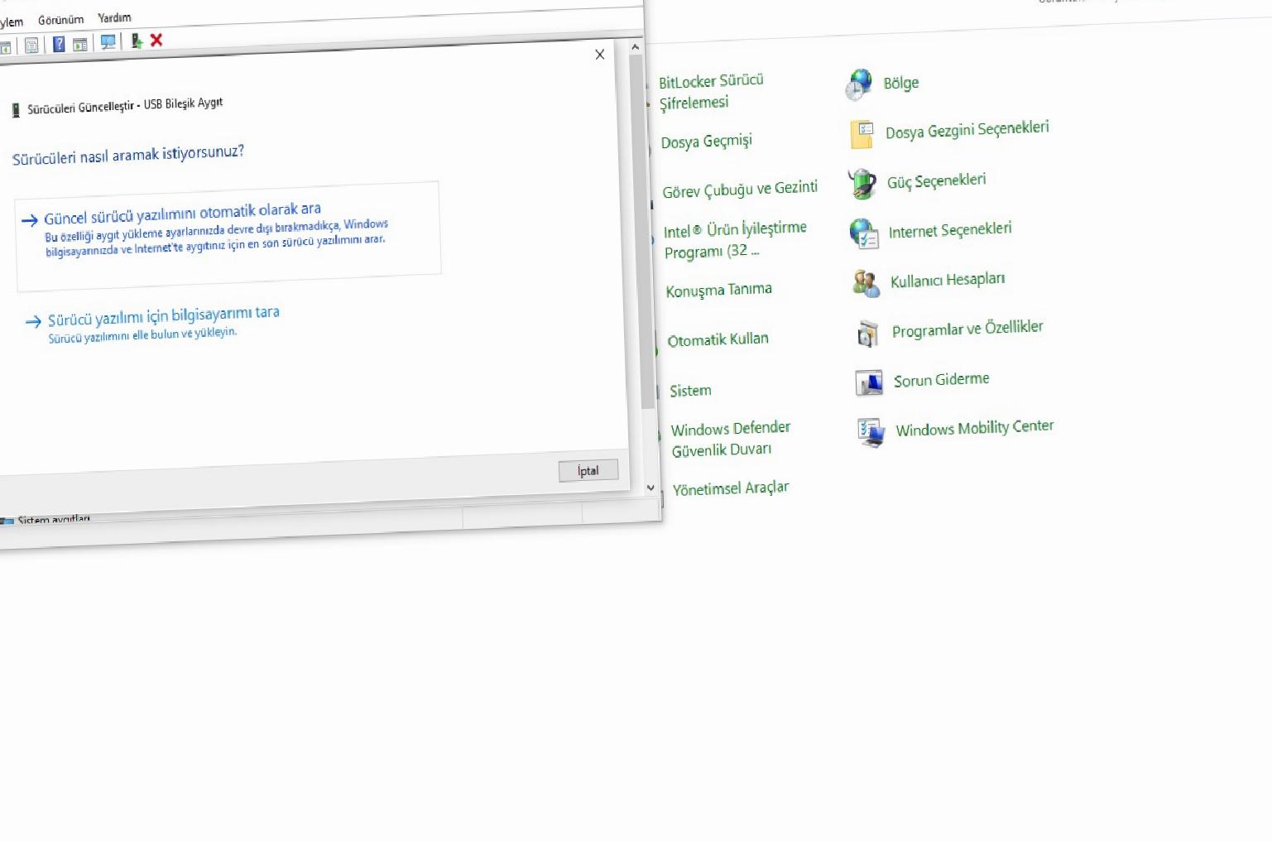Open Sorun Giderme text link

pos(942,380)
